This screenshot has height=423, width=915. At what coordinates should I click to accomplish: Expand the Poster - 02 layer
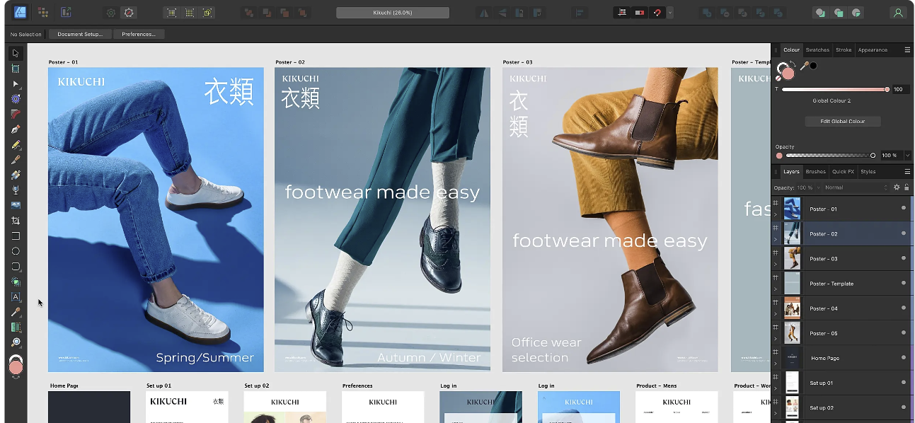pos(776,239)
